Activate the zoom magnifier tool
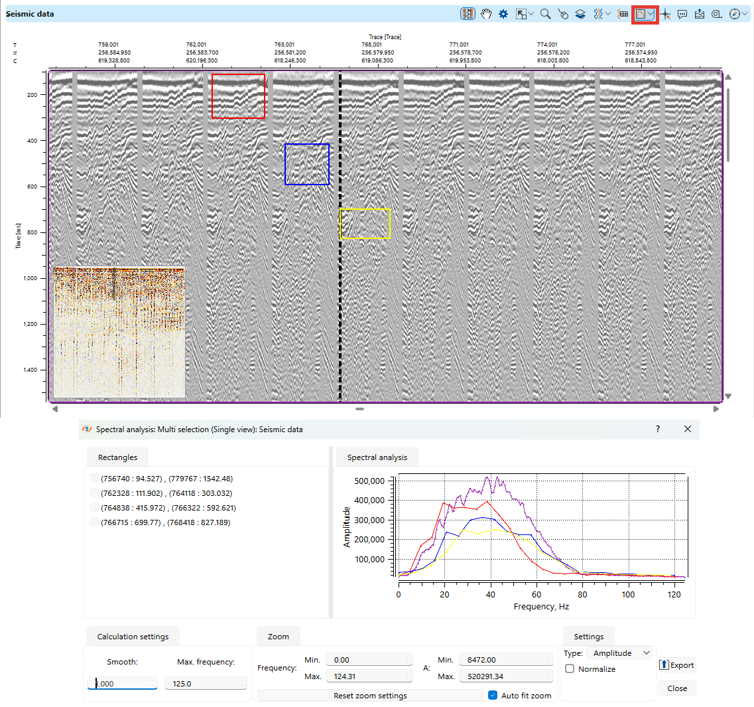This screenshot has height=707, width=754. (x=545, y=13)
